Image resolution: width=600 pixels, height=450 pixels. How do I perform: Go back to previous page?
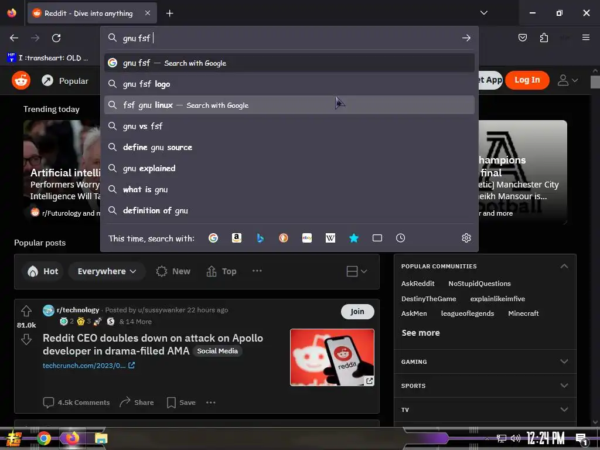click(14, 38)
